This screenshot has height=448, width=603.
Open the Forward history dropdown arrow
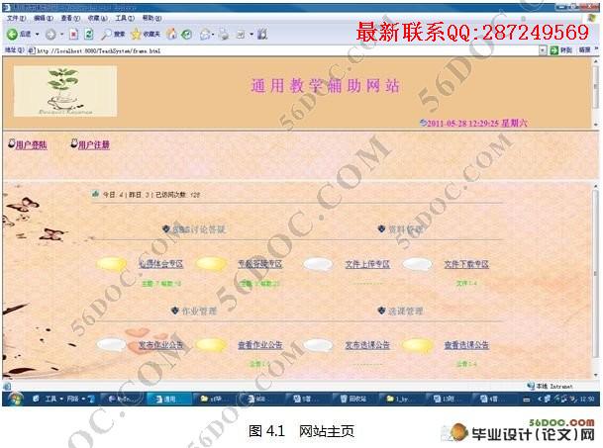[61, 35]
